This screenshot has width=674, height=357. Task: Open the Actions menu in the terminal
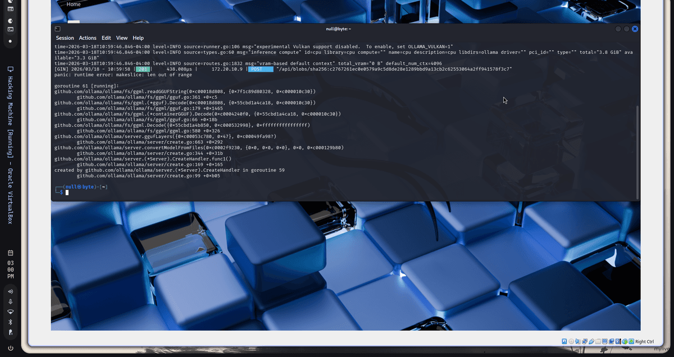click(x=87, y=38)
